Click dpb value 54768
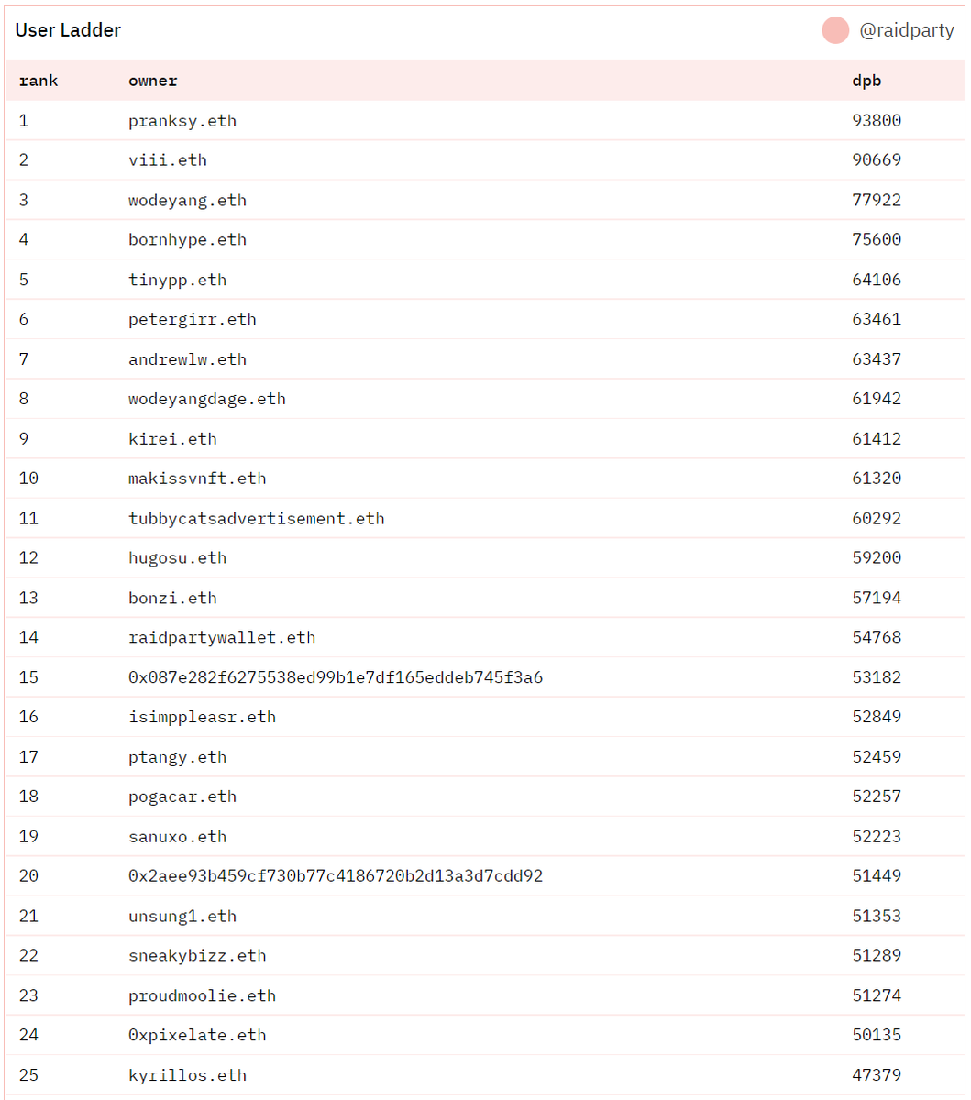Image resolution: width=971 pixels, height=1100 pixels. [x=877, y=638]
